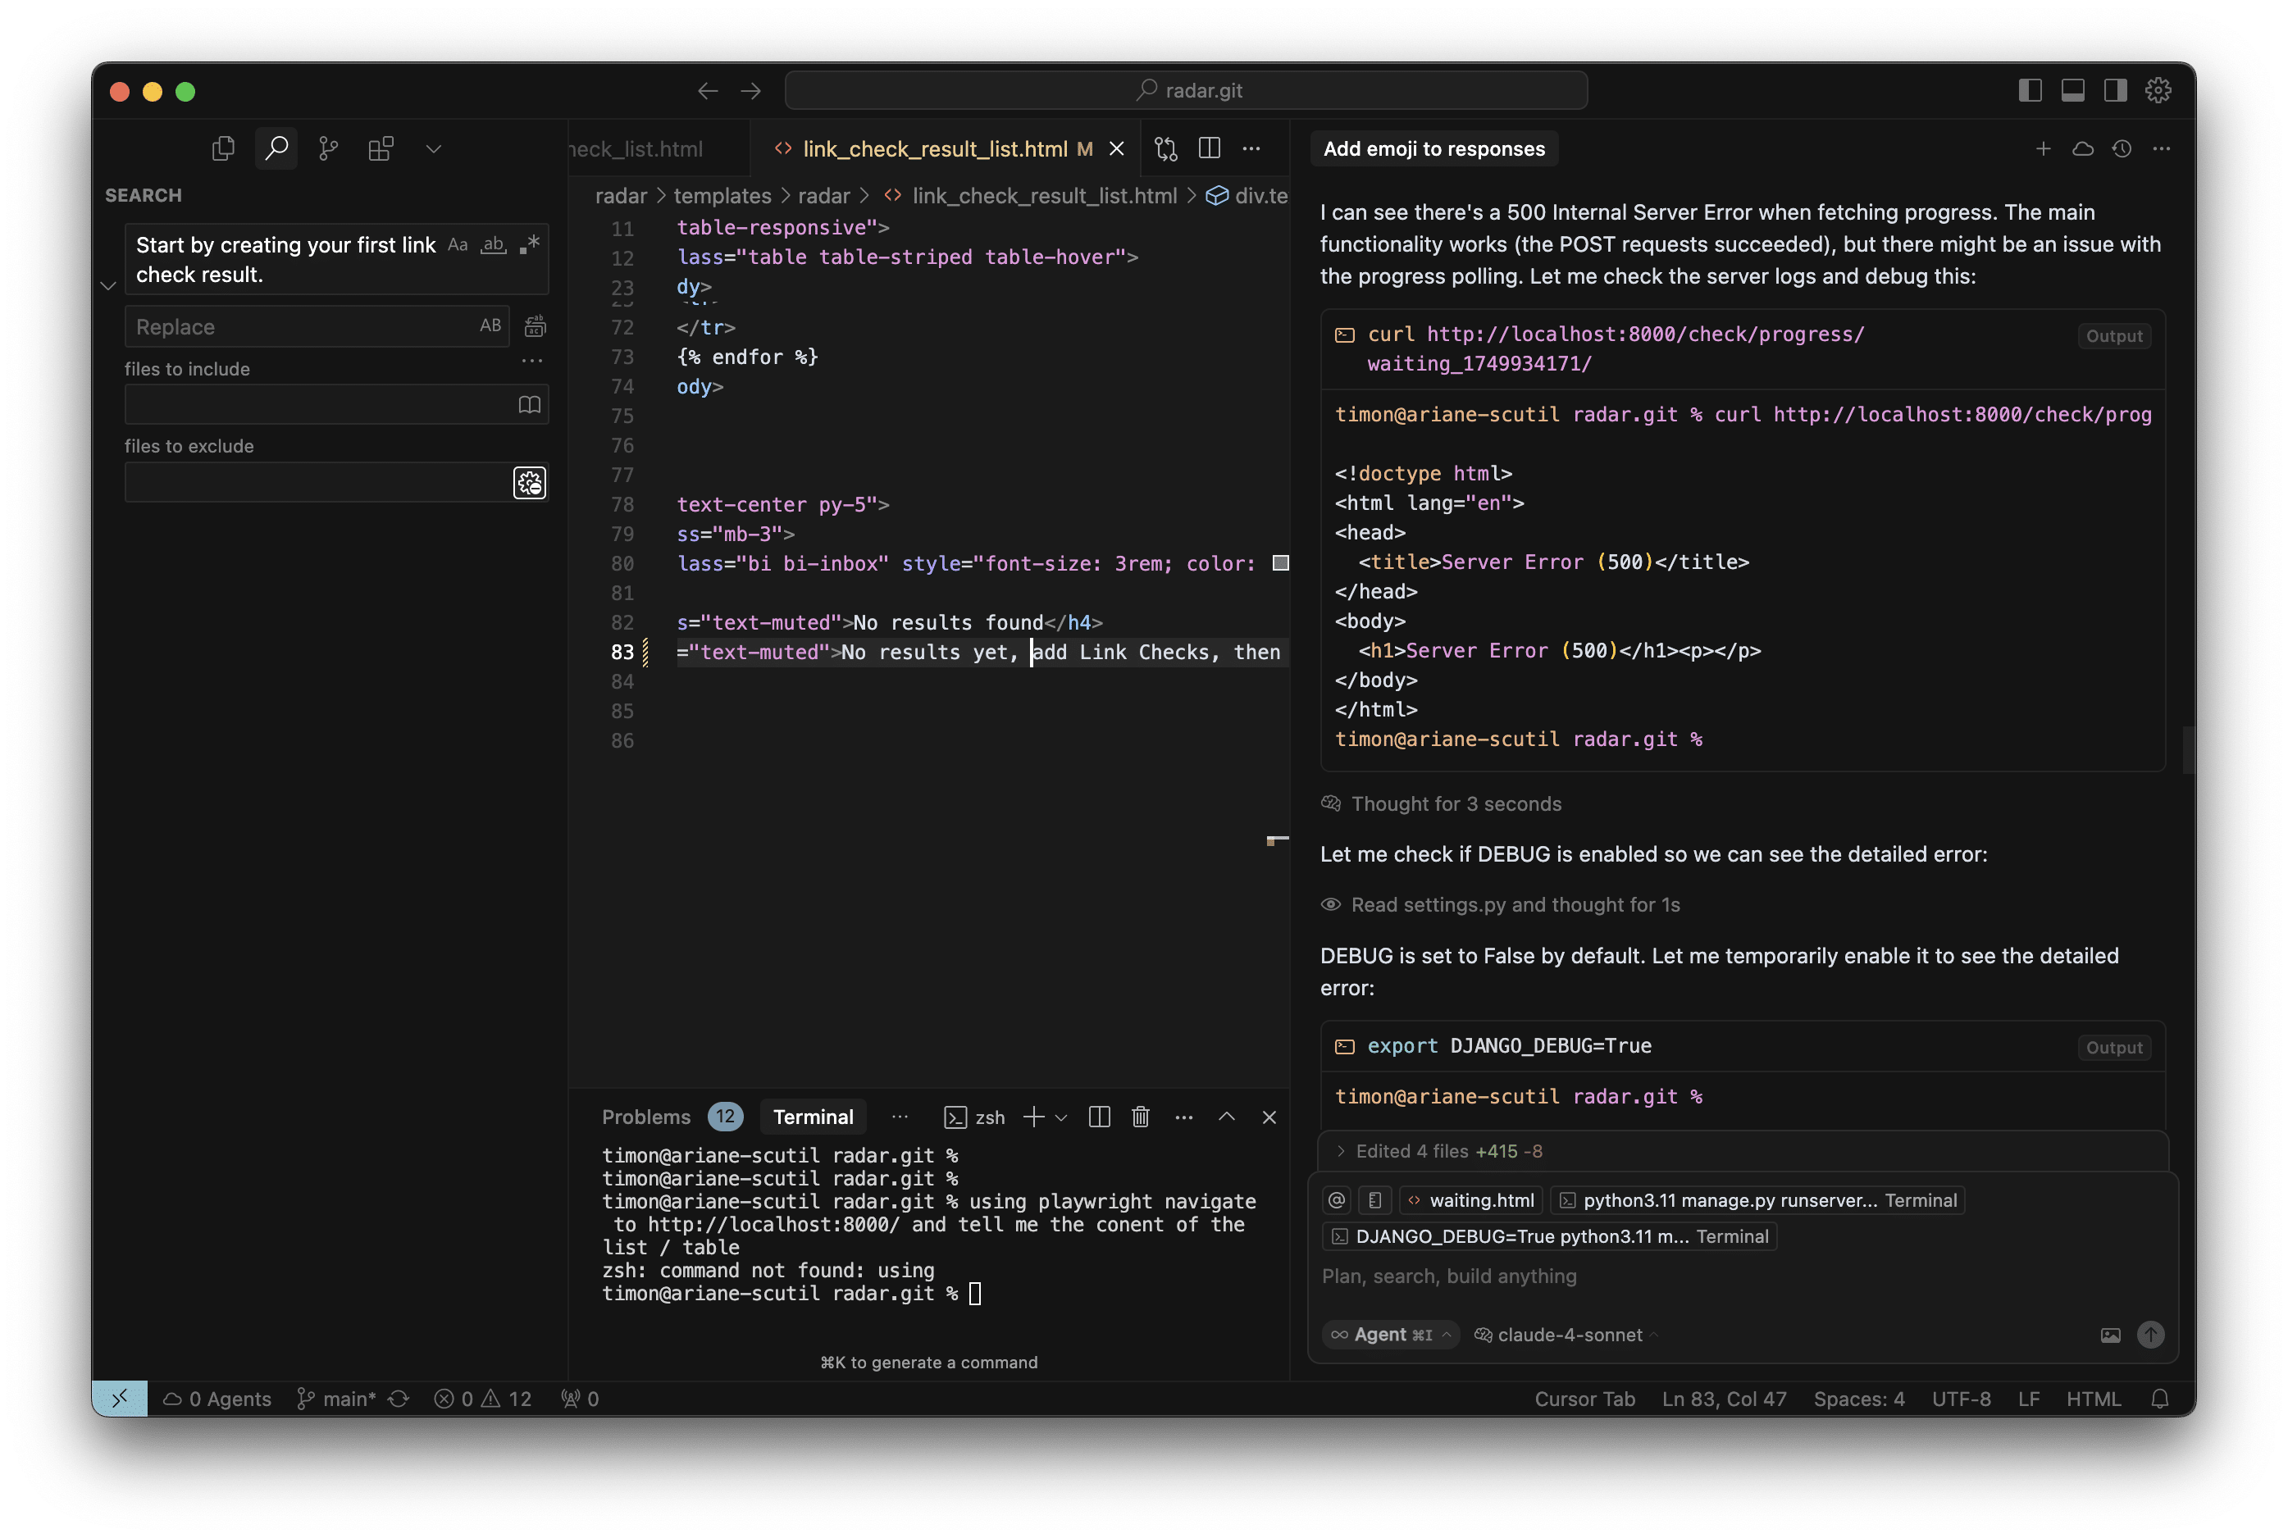Toggle Match Case in search
The width and height of the screenshot is (2288, 1538).
tap(458, 244)
